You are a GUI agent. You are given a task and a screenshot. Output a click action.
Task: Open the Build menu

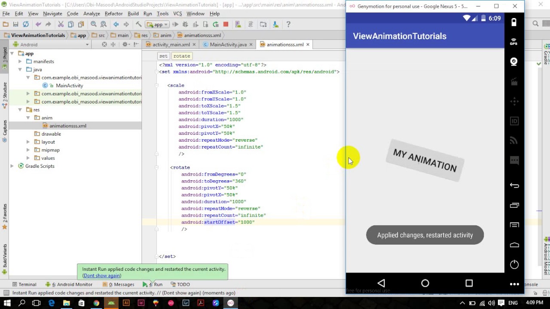[133, 14]
